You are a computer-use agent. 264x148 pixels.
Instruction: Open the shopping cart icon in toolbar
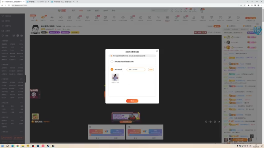click(x=158, y=17)
